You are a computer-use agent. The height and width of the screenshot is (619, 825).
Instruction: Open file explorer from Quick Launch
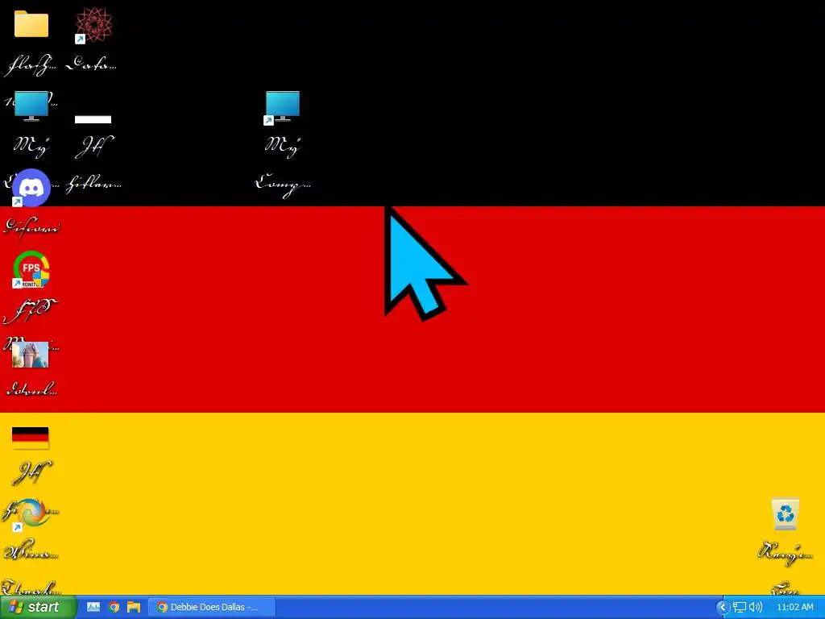[134, 608]
